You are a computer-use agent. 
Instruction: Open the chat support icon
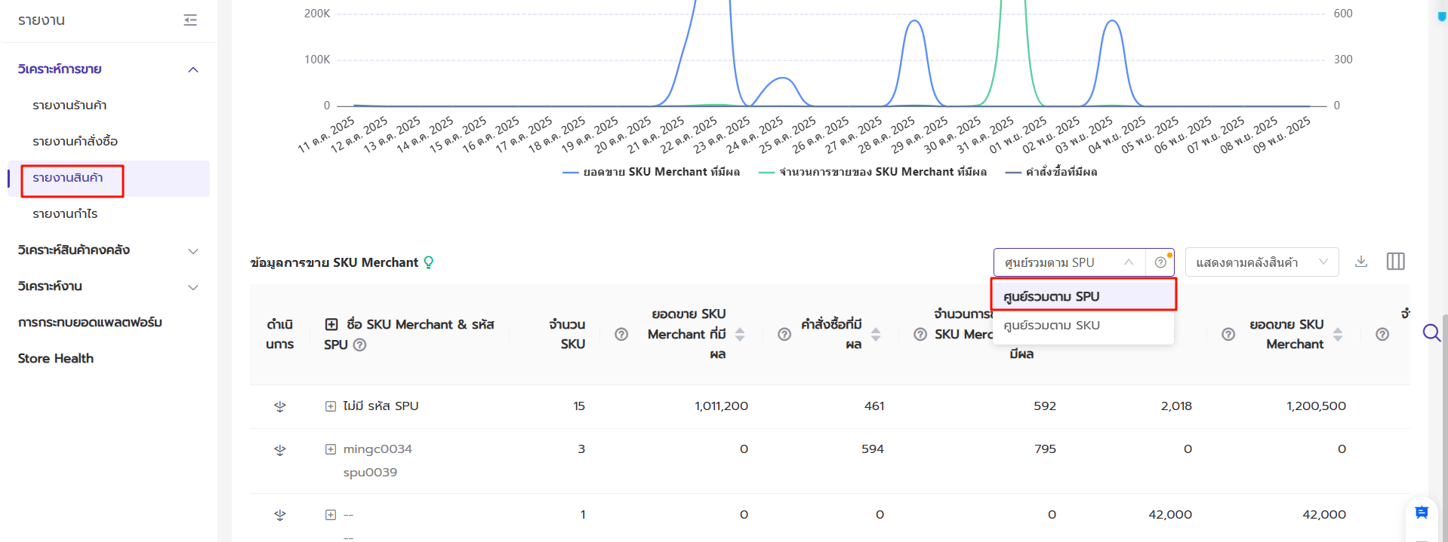click(1421, 513)
